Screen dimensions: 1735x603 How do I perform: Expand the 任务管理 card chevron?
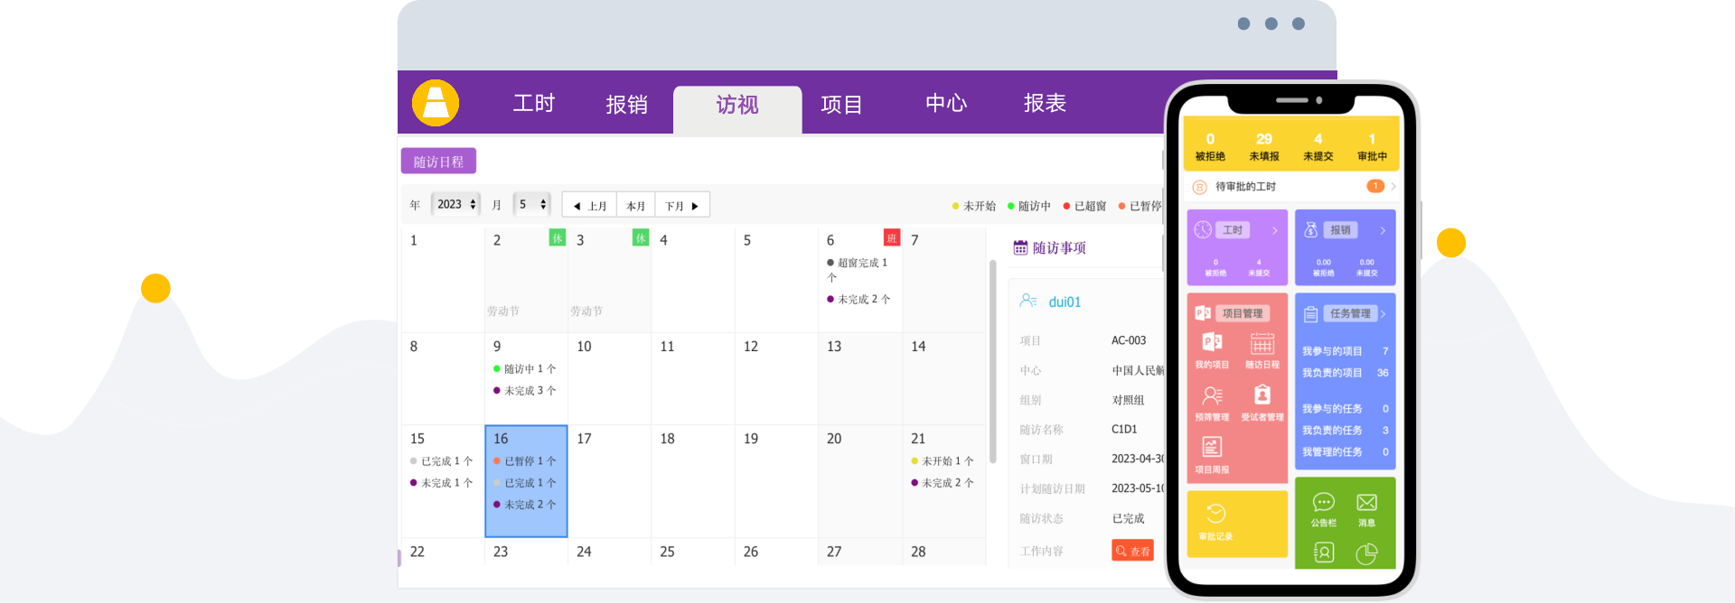click(1383, 314)
